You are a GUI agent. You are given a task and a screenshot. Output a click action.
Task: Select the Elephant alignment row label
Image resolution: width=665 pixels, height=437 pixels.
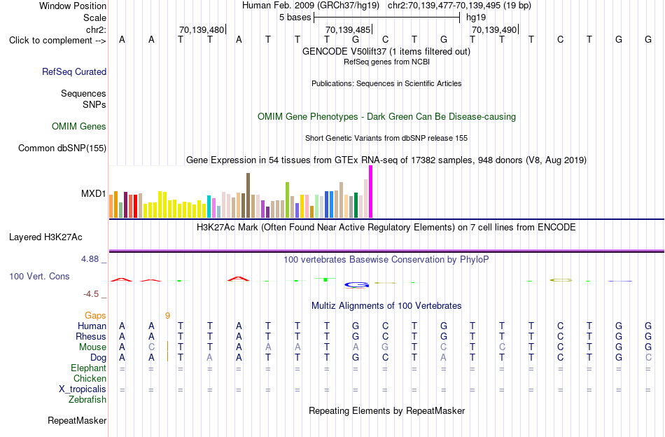tap(89, 368)
